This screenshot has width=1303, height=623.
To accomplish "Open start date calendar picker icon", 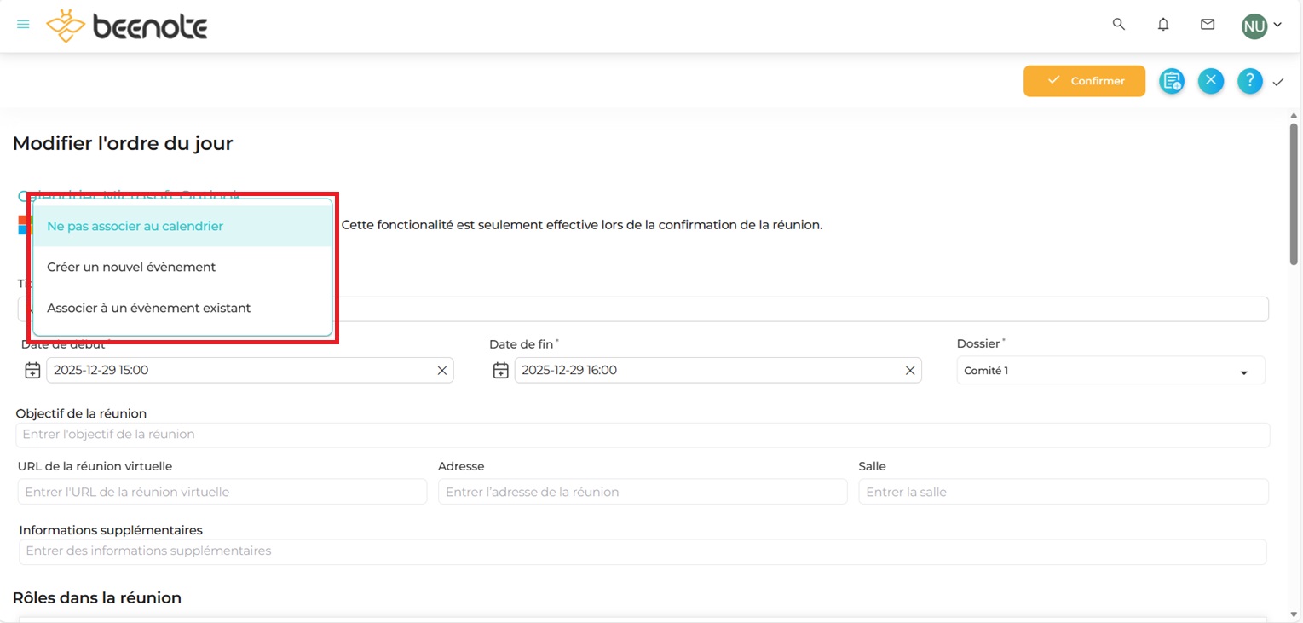I will click(32, 371).
